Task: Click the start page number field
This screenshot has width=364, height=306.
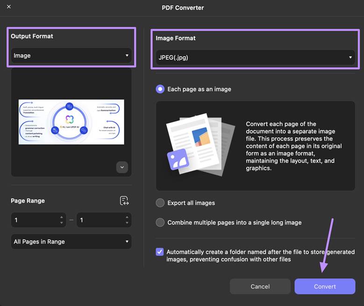Action: [38, 220]
